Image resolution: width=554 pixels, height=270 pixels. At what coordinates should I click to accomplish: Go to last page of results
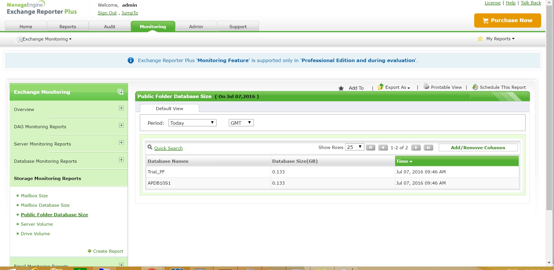point(428,148)
